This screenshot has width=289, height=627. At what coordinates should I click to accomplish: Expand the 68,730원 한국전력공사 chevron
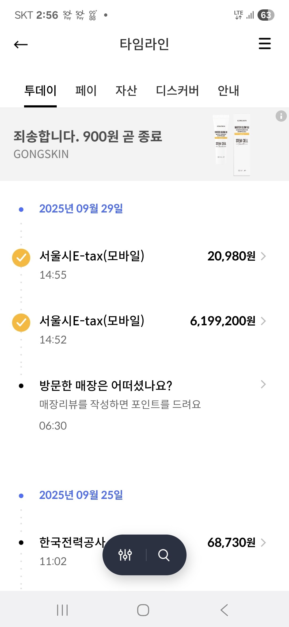point(263,543)
